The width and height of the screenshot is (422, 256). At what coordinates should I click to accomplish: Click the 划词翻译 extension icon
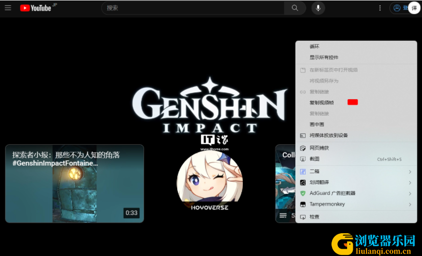click(x=303, y=182)
